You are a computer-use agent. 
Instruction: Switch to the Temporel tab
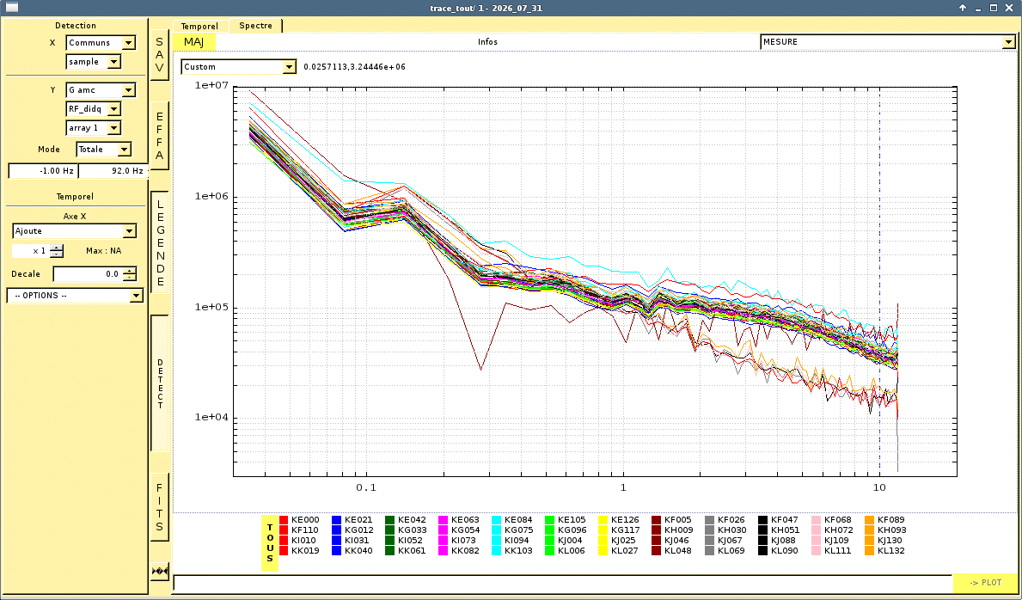[199, 26]
